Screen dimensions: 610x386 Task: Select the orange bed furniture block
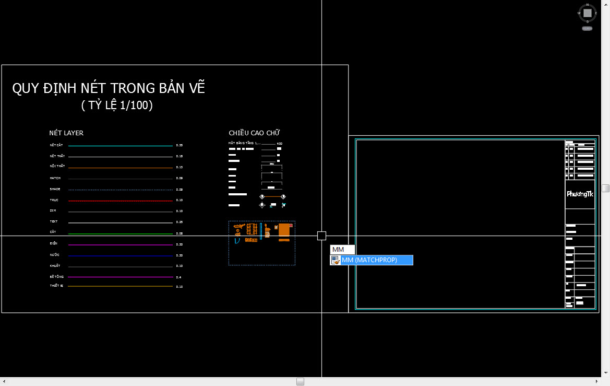[284, 230]
